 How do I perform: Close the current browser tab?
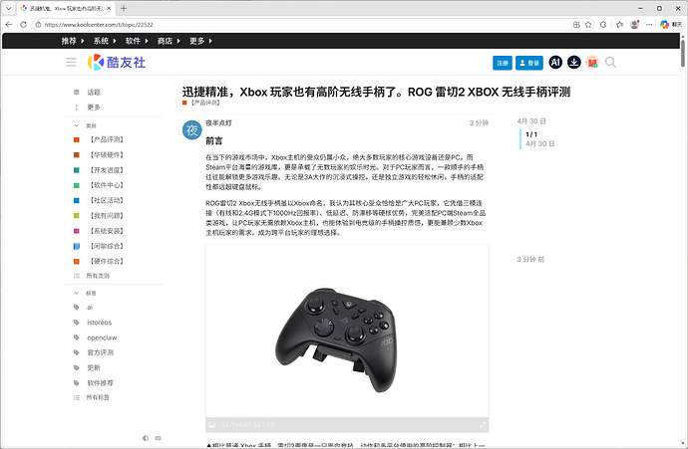tap(109, 8)
